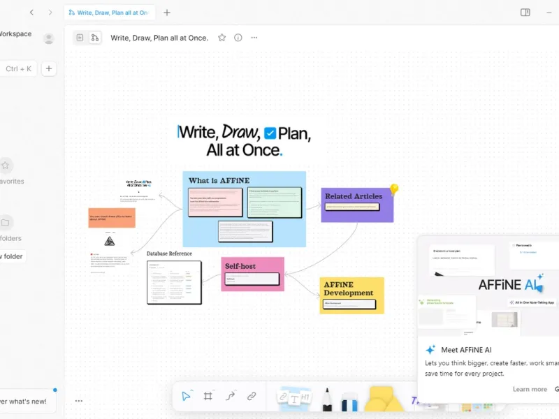The height and width of the screenshot is (419, 559).
Task: Choose the Connector arrow tool
Action: (x=231, y=396)
